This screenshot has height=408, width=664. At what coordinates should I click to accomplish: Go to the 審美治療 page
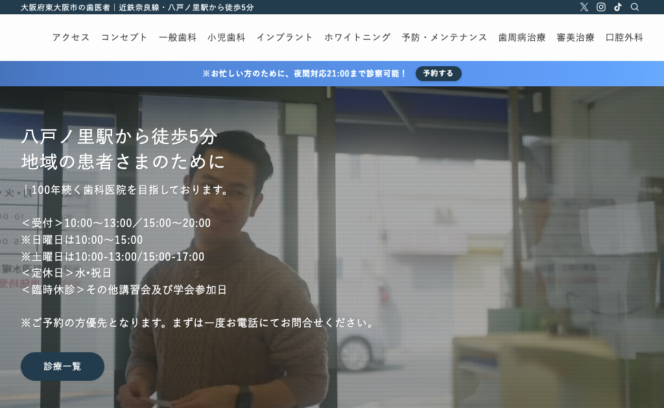(x=575, y=38)
